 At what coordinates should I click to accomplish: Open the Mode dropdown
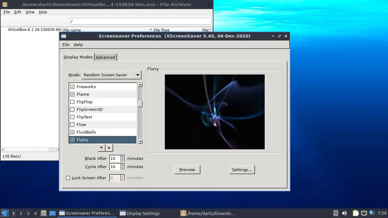pos(112,75)
